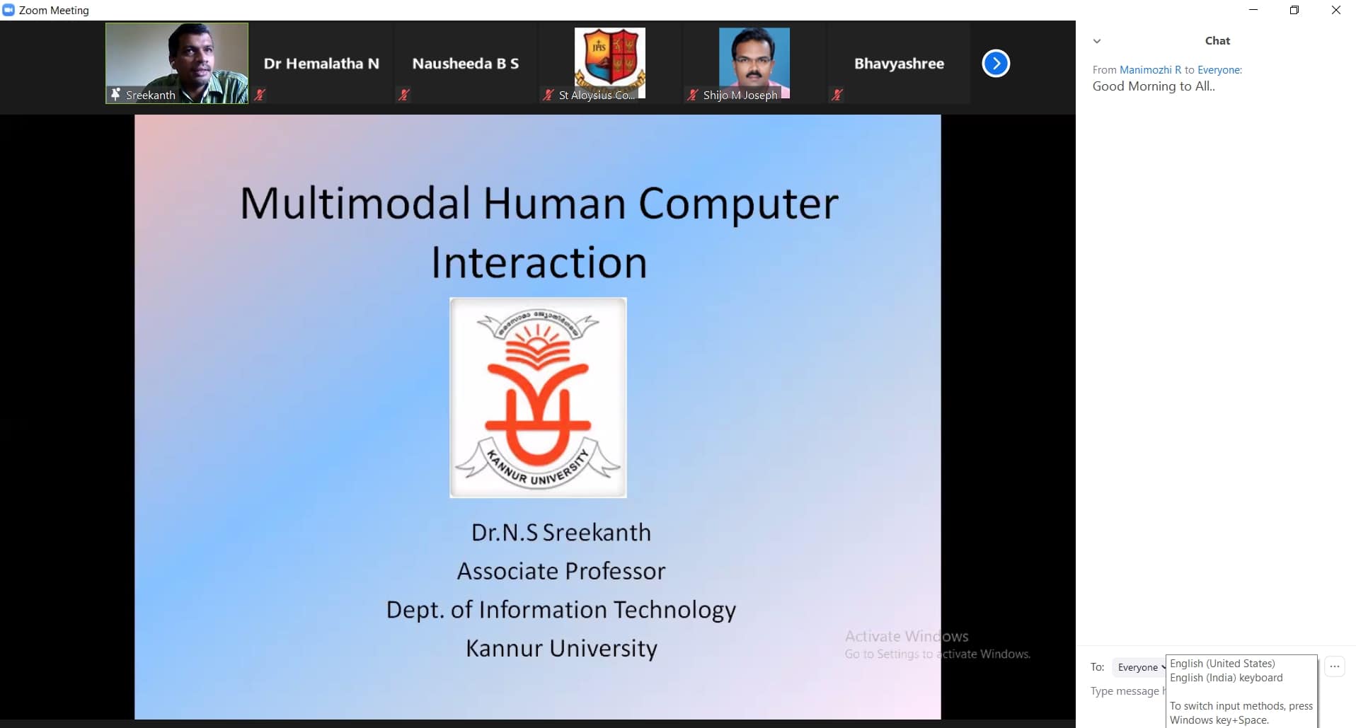Screen dimensions: 1356x728
Task: Click Dept. of Information Technology text
Action: [x=561, y=610]
